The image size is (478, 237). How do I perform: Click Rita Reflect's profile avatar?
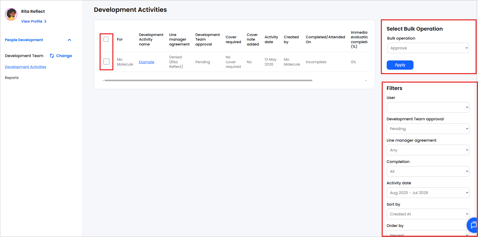pos(11,14)
